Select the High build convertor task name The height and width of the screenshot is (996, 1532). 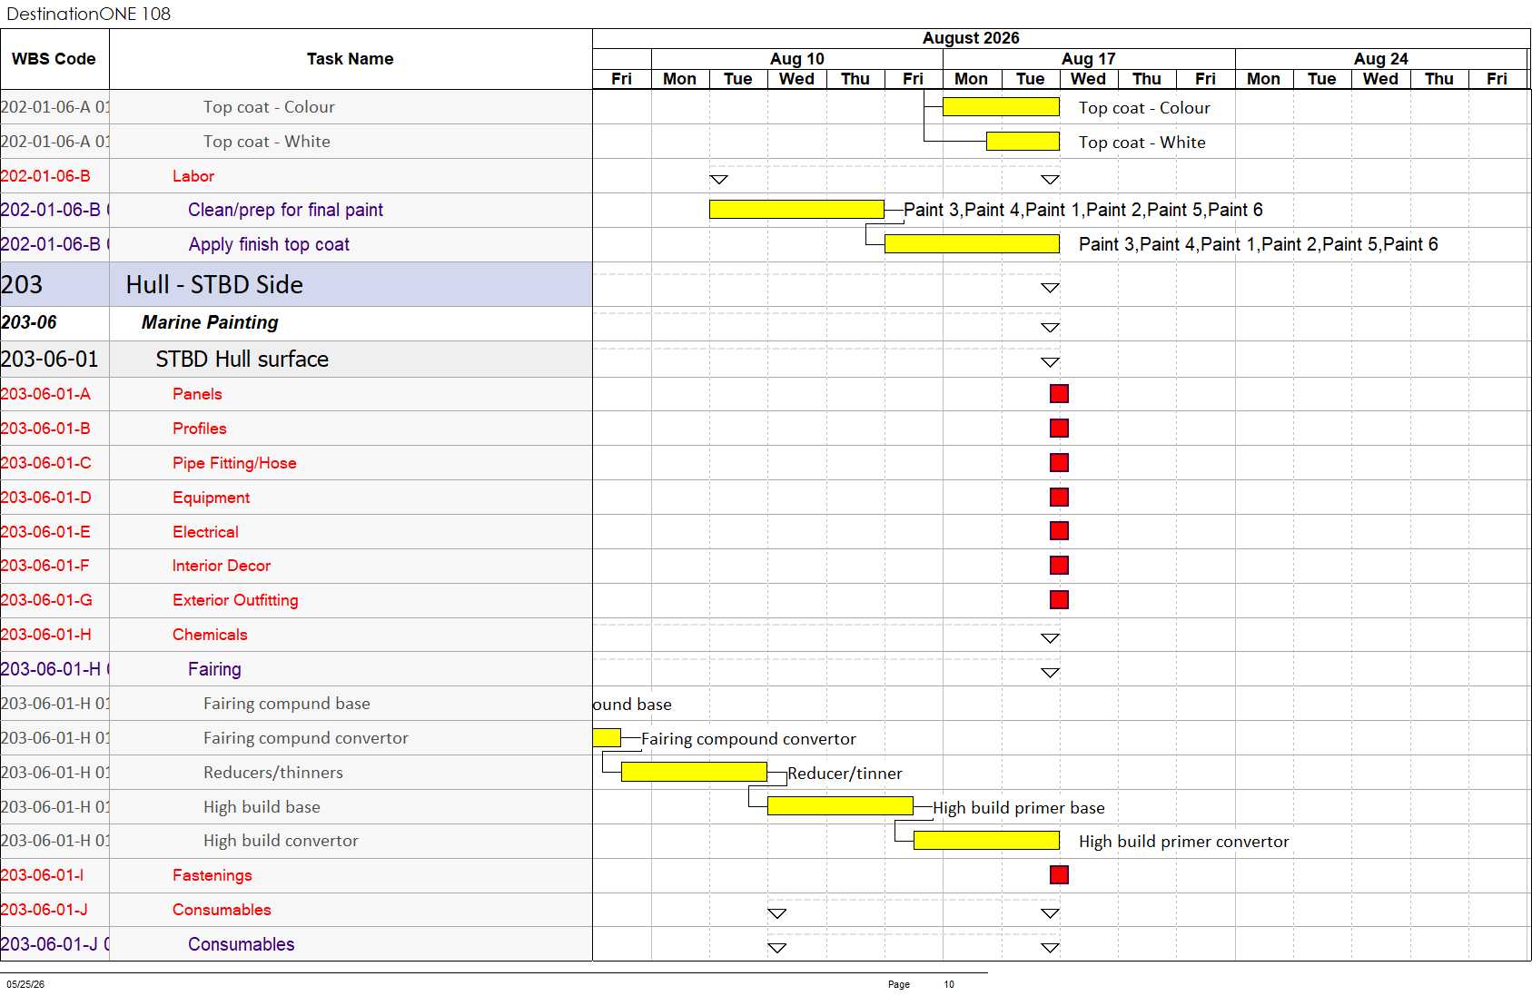coord(281,841)
